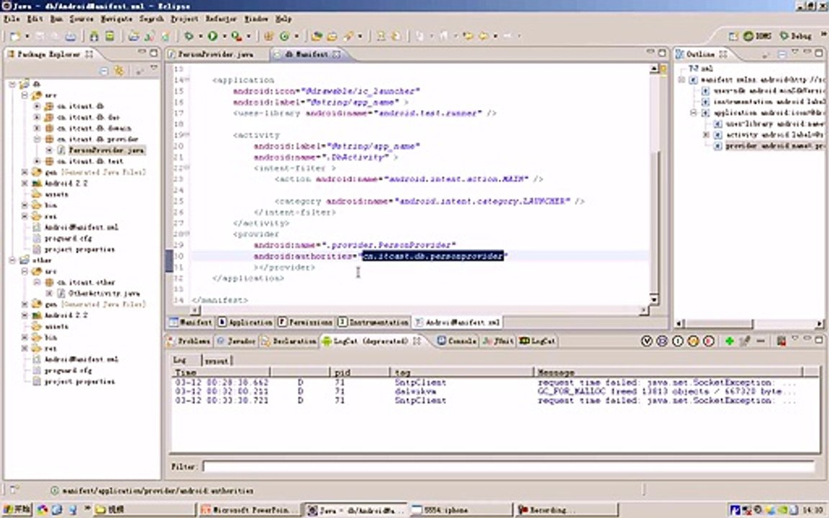Click Outline horizontal scrollbar thumb
Screen dimensions: 829x518
coord(719,324)
